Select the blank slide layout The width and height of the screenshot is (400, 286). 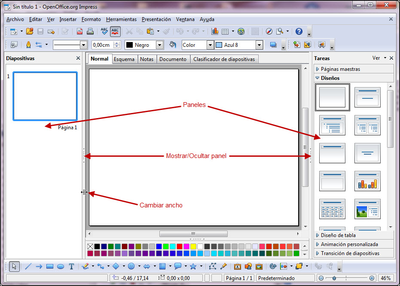(x=333, y=97)
